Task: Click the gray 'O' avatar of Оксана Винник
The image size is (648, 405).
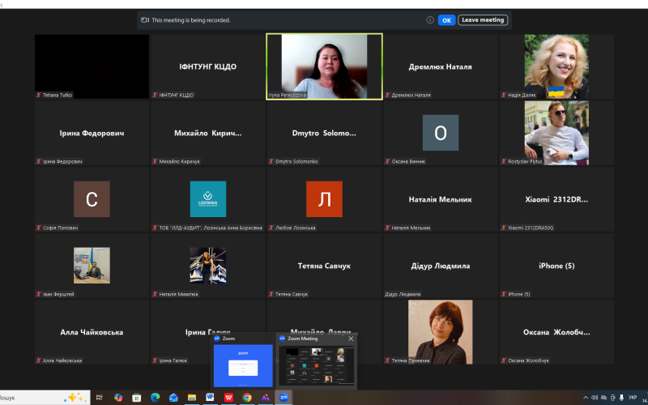Action: pyautogui.click(x=441, y=133)
